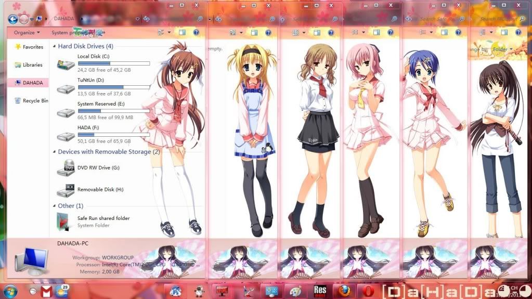Open help icon in first Explorer window
The width and height of the screenshot is (532, 299).
point(196,32)
